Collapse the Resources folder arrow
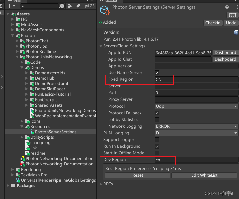The height and width of the screenshot is (199, 239). click(x=22, y=126)
